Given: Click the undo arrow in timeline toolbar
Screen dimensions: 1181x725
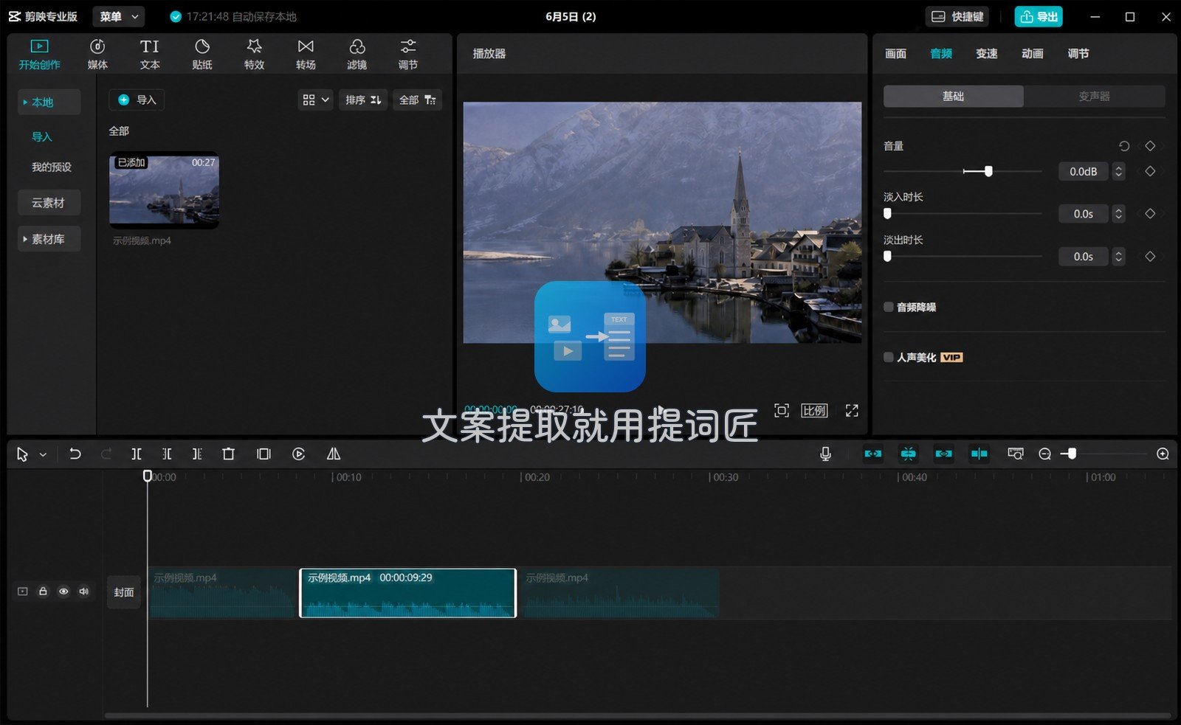Looking at the screenshot, I should click(75, 454).
